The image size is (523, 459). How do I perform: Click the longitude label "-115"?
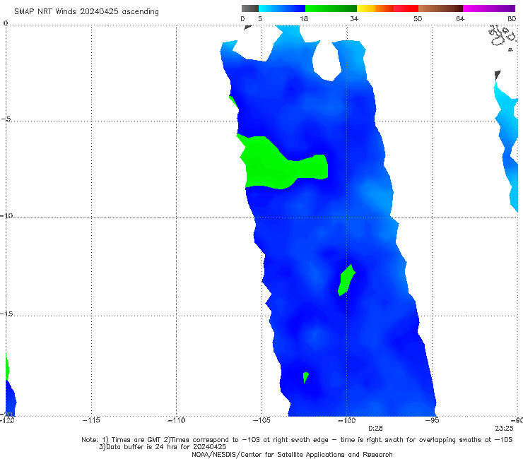pyautogui.click(x=91, y=420)
